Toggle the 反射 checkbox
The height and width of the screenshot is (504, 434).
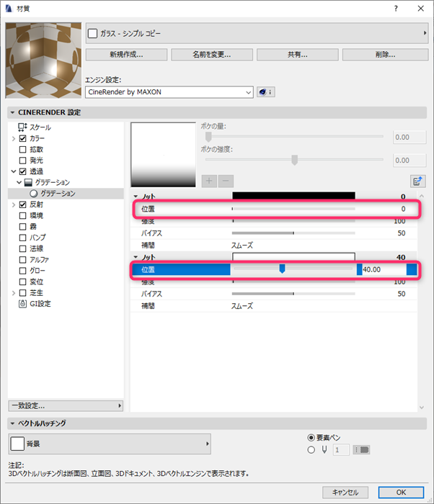pyautogui.click(x=22, y=204)
